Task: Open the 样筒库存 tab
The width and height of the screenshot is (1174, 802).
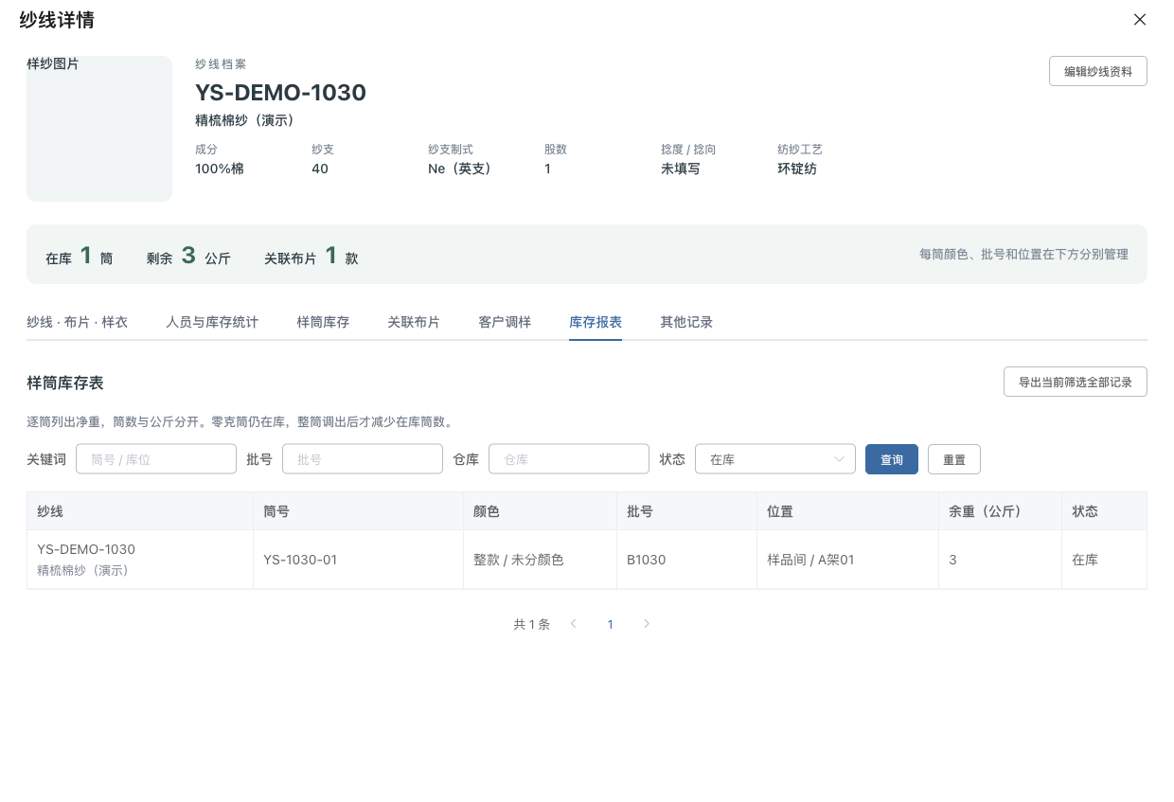Action: (323, 322)
